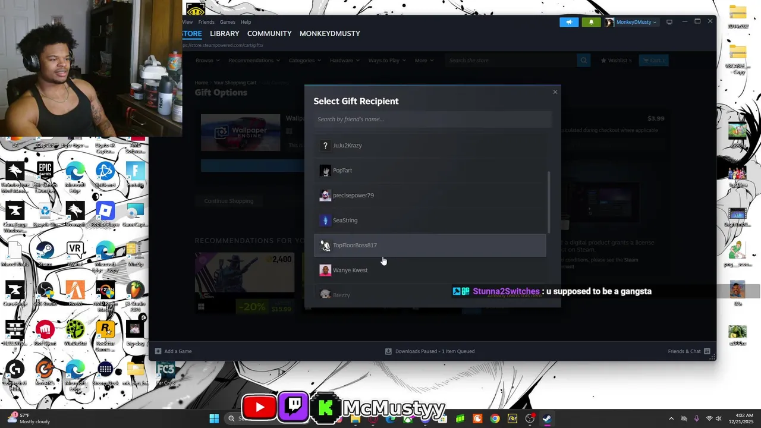Click Add a Game in Steam
This screenshot has width=761, height=428.
pos(173,351)
